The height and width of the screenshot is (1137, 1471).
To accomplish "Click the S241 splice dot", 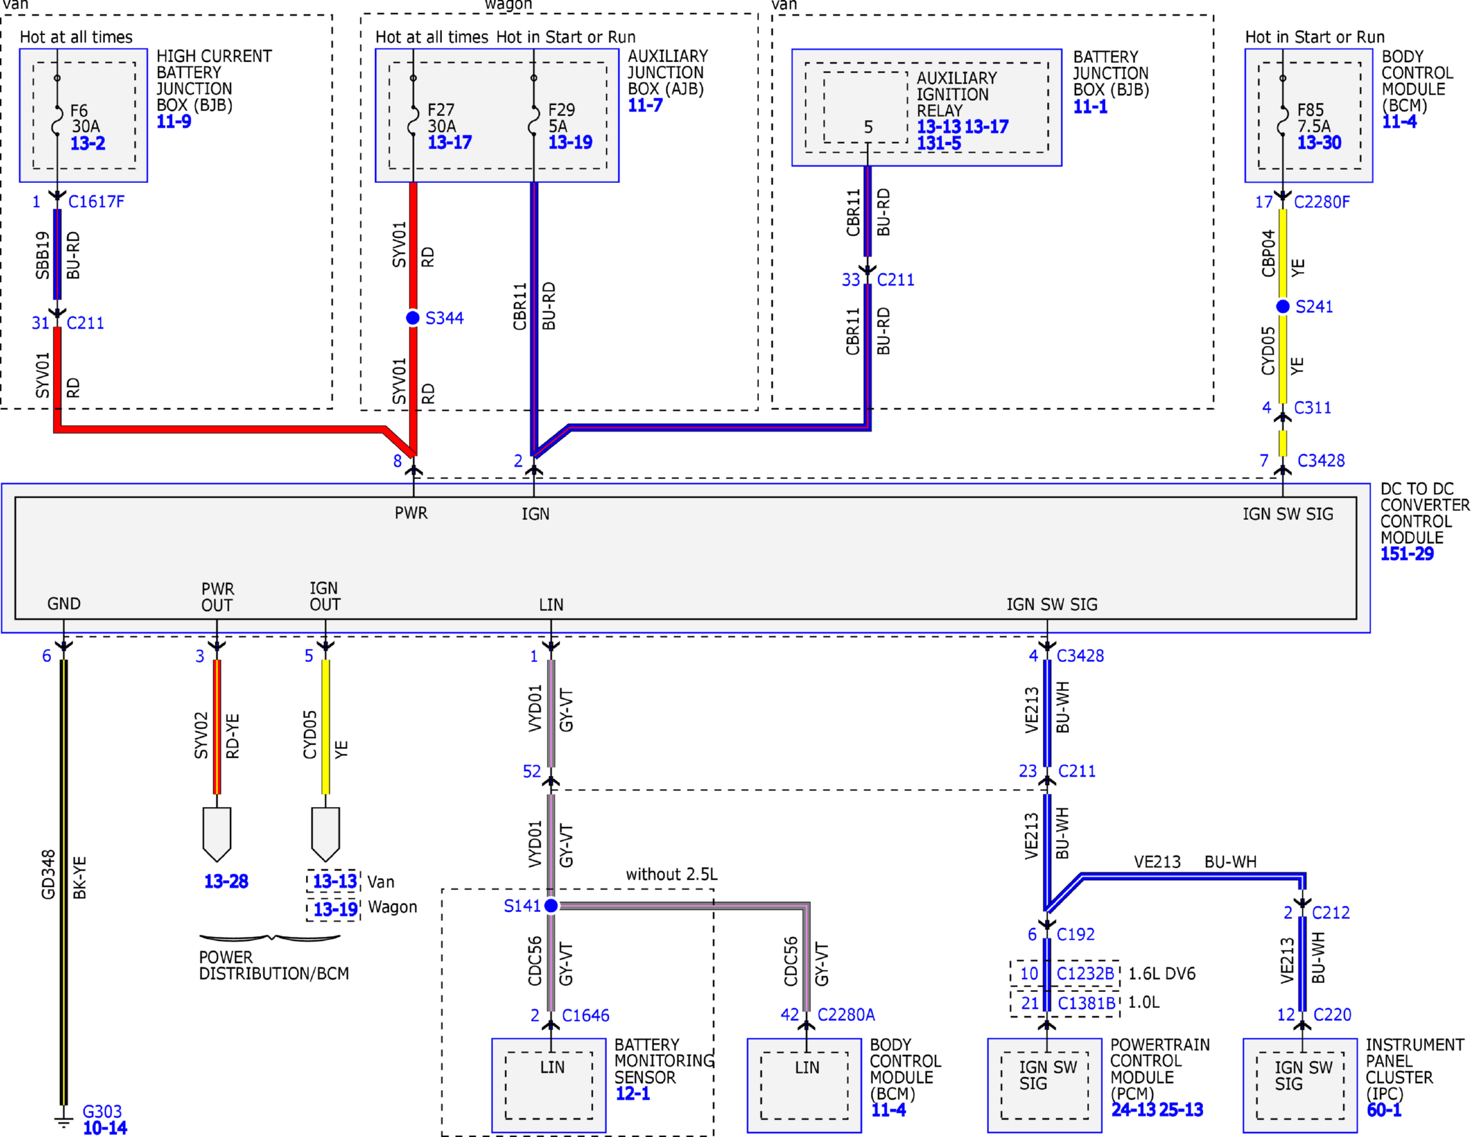I will [1282, 307].
